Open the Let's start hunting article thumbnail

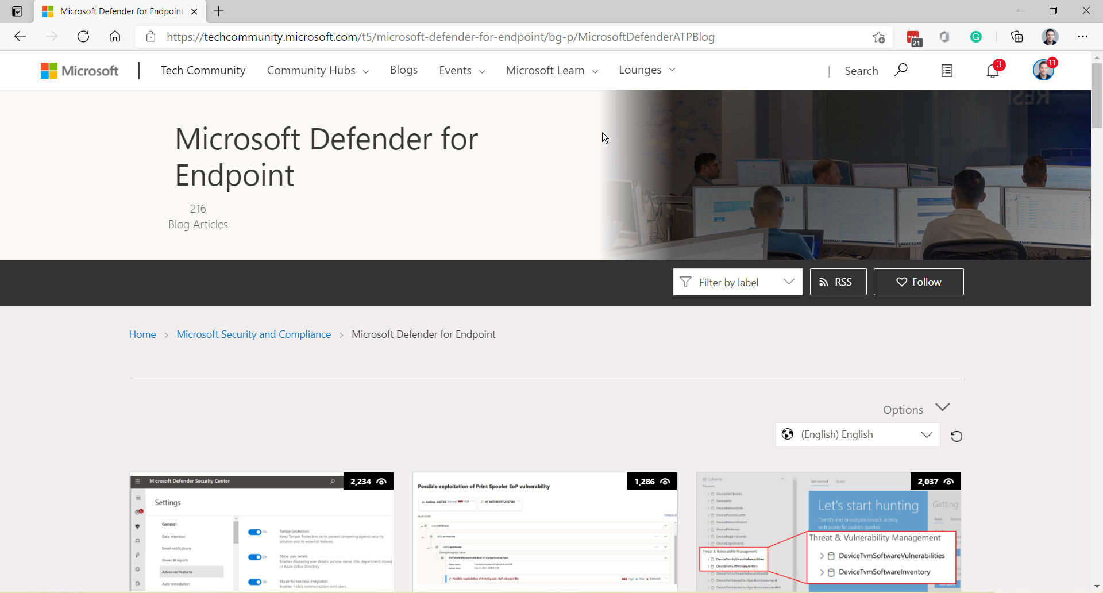pyautogui.click(x=828, y=532)
